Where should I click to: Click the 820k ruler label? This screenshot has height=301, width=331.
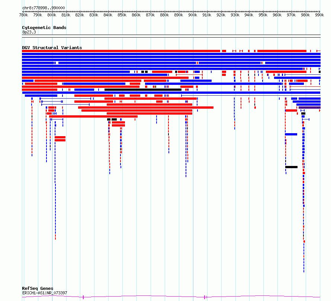(80, 15)
